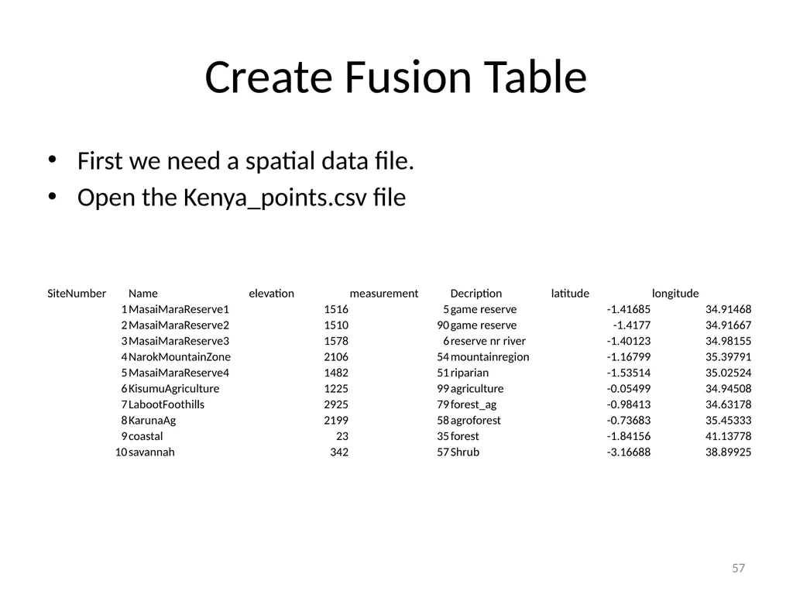
Task: Select the 'MasaiMaraReserve4' name cell
Action: [179, 373]
